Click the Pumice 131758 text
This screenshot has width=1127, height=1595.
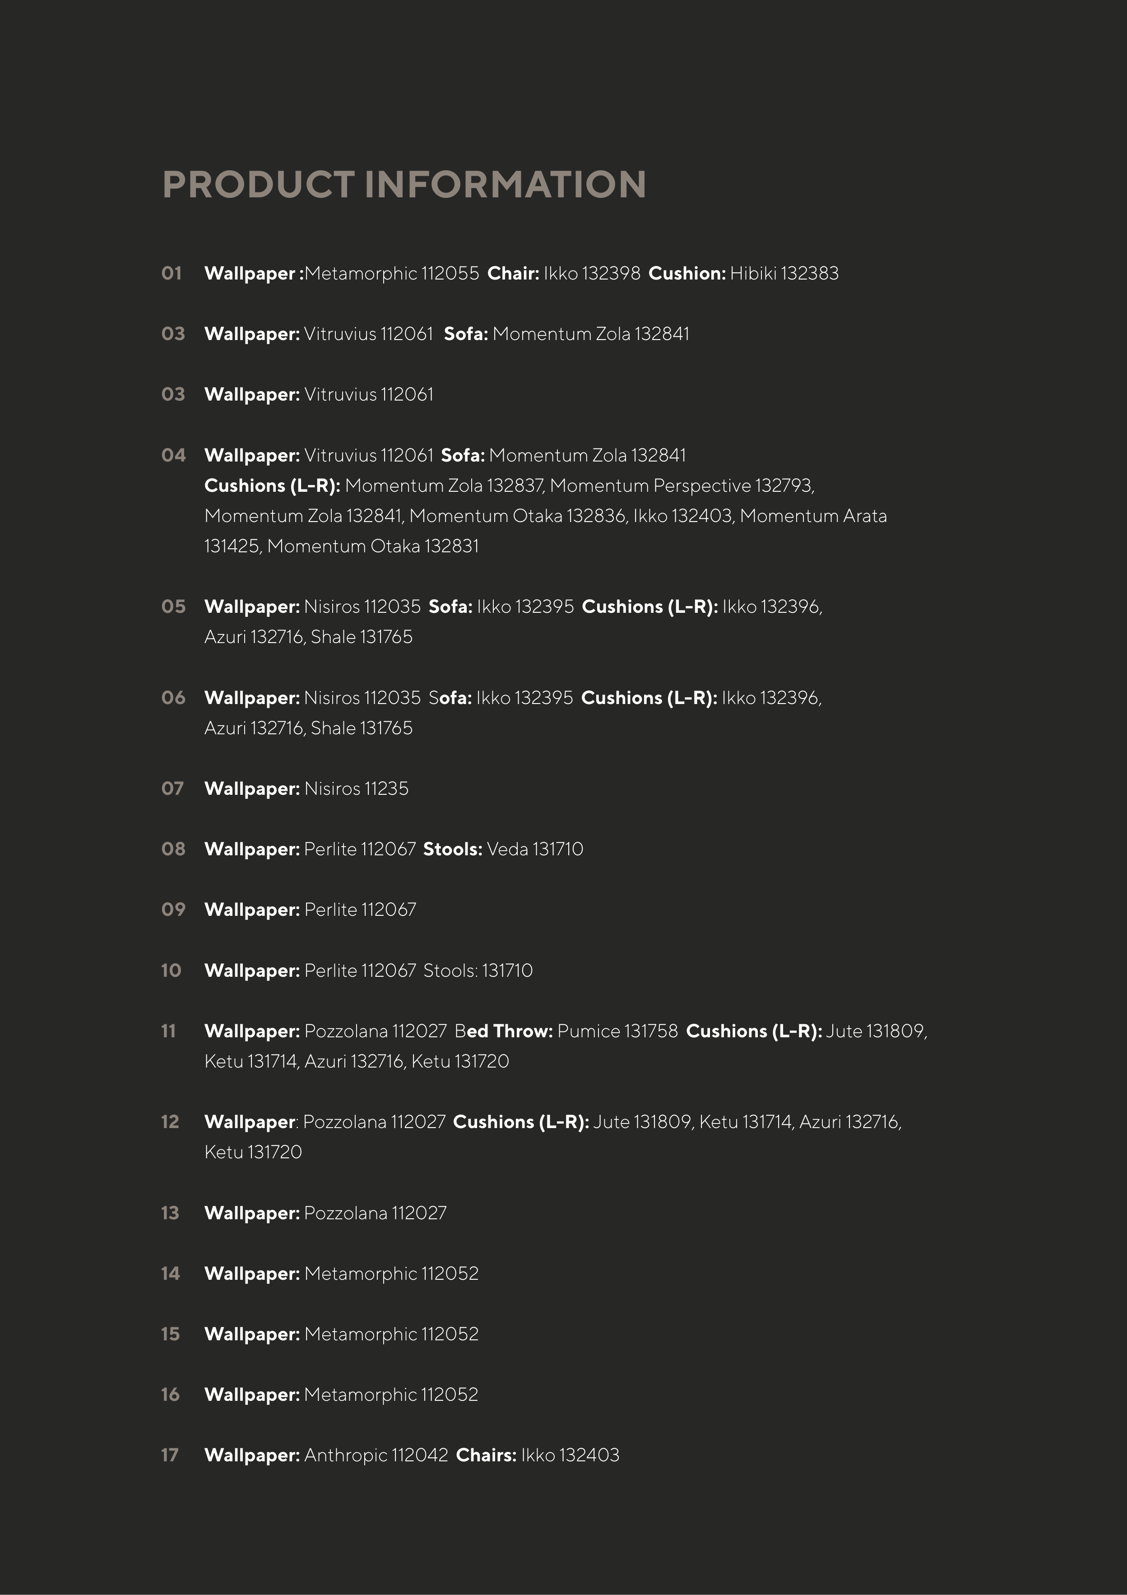617,1031
